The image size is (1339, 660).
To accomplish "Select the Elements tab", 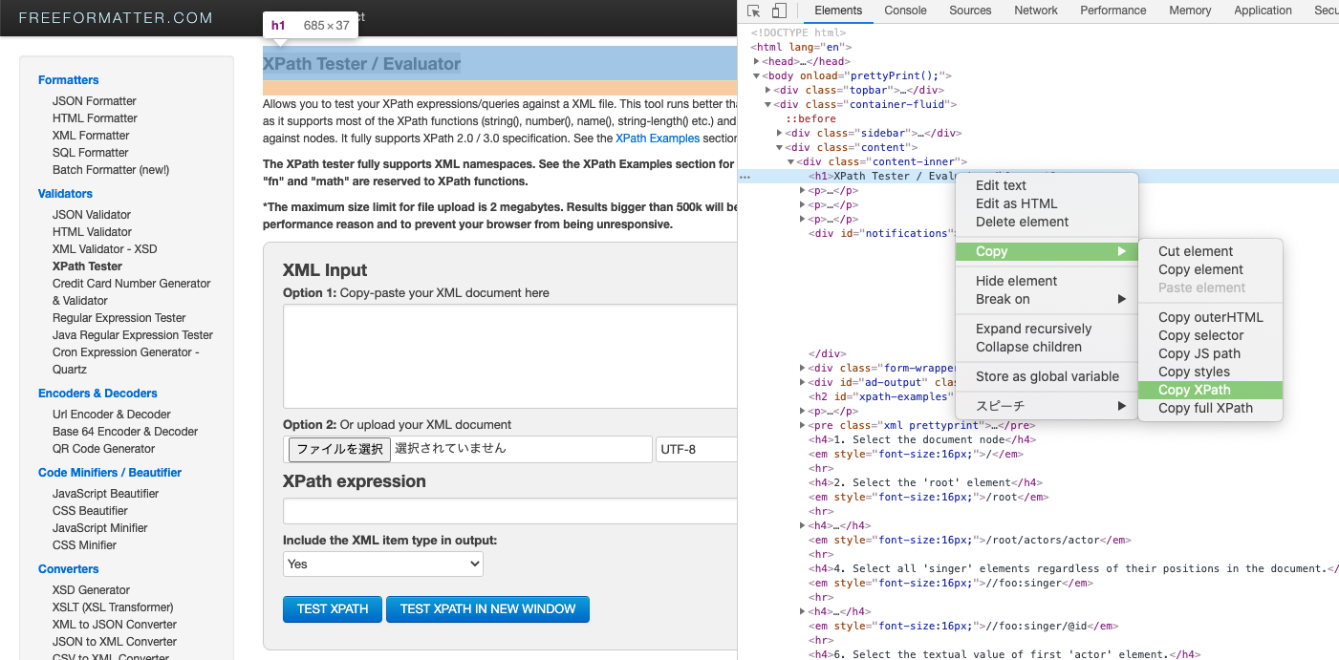I will [838, 11].
